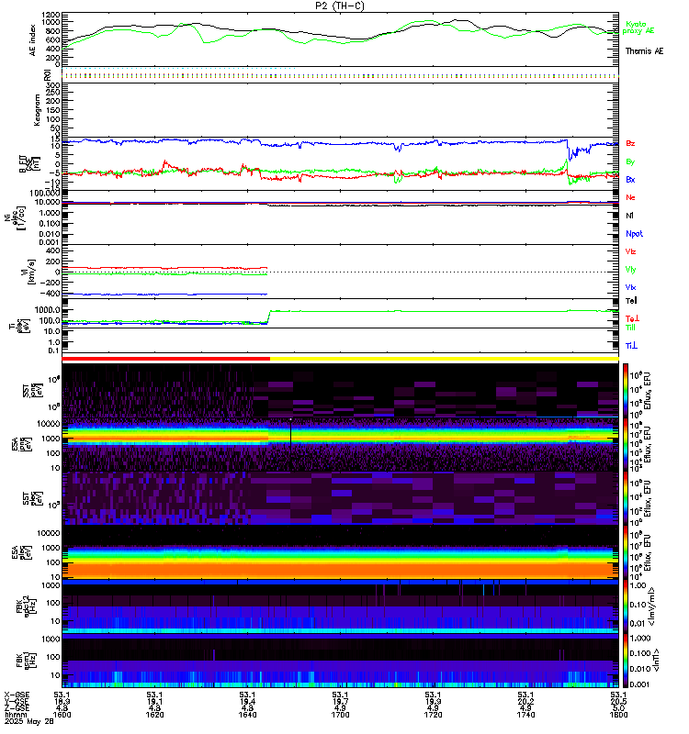Click the ESA ions spectrogram panel

pyautogui.click(x=340, y=444)
